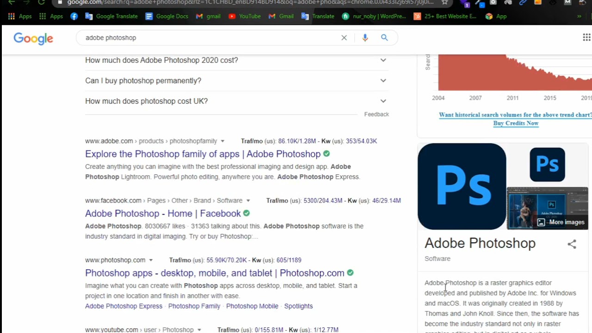
Task: Open the small Ps logo thumbnail
Action: click(547, 165)
